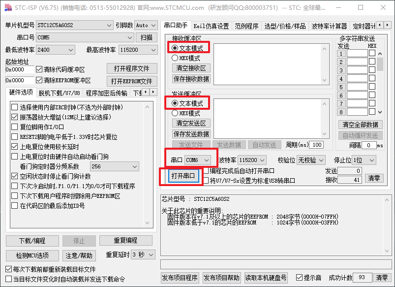Toggle 空闲状态时停止看门狗计数 checkbox
Image resolution: width=395 pixels, height=287 pixels.
(14, 176)
